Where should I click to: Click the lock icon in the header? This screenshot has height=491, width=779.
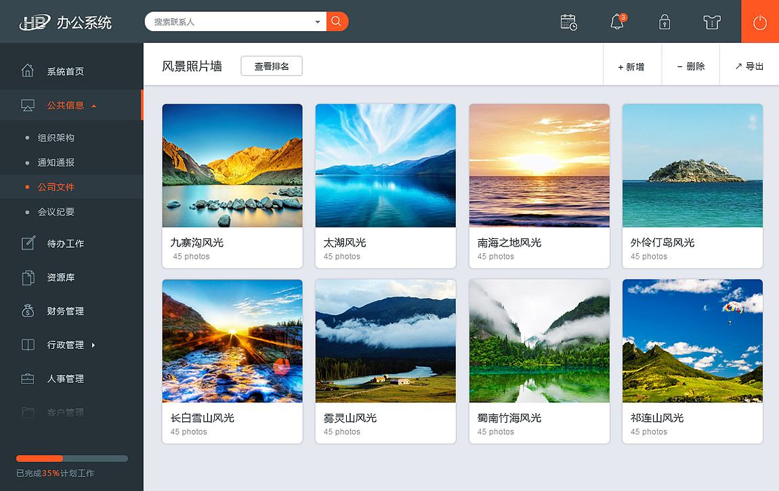coord(665,22)
